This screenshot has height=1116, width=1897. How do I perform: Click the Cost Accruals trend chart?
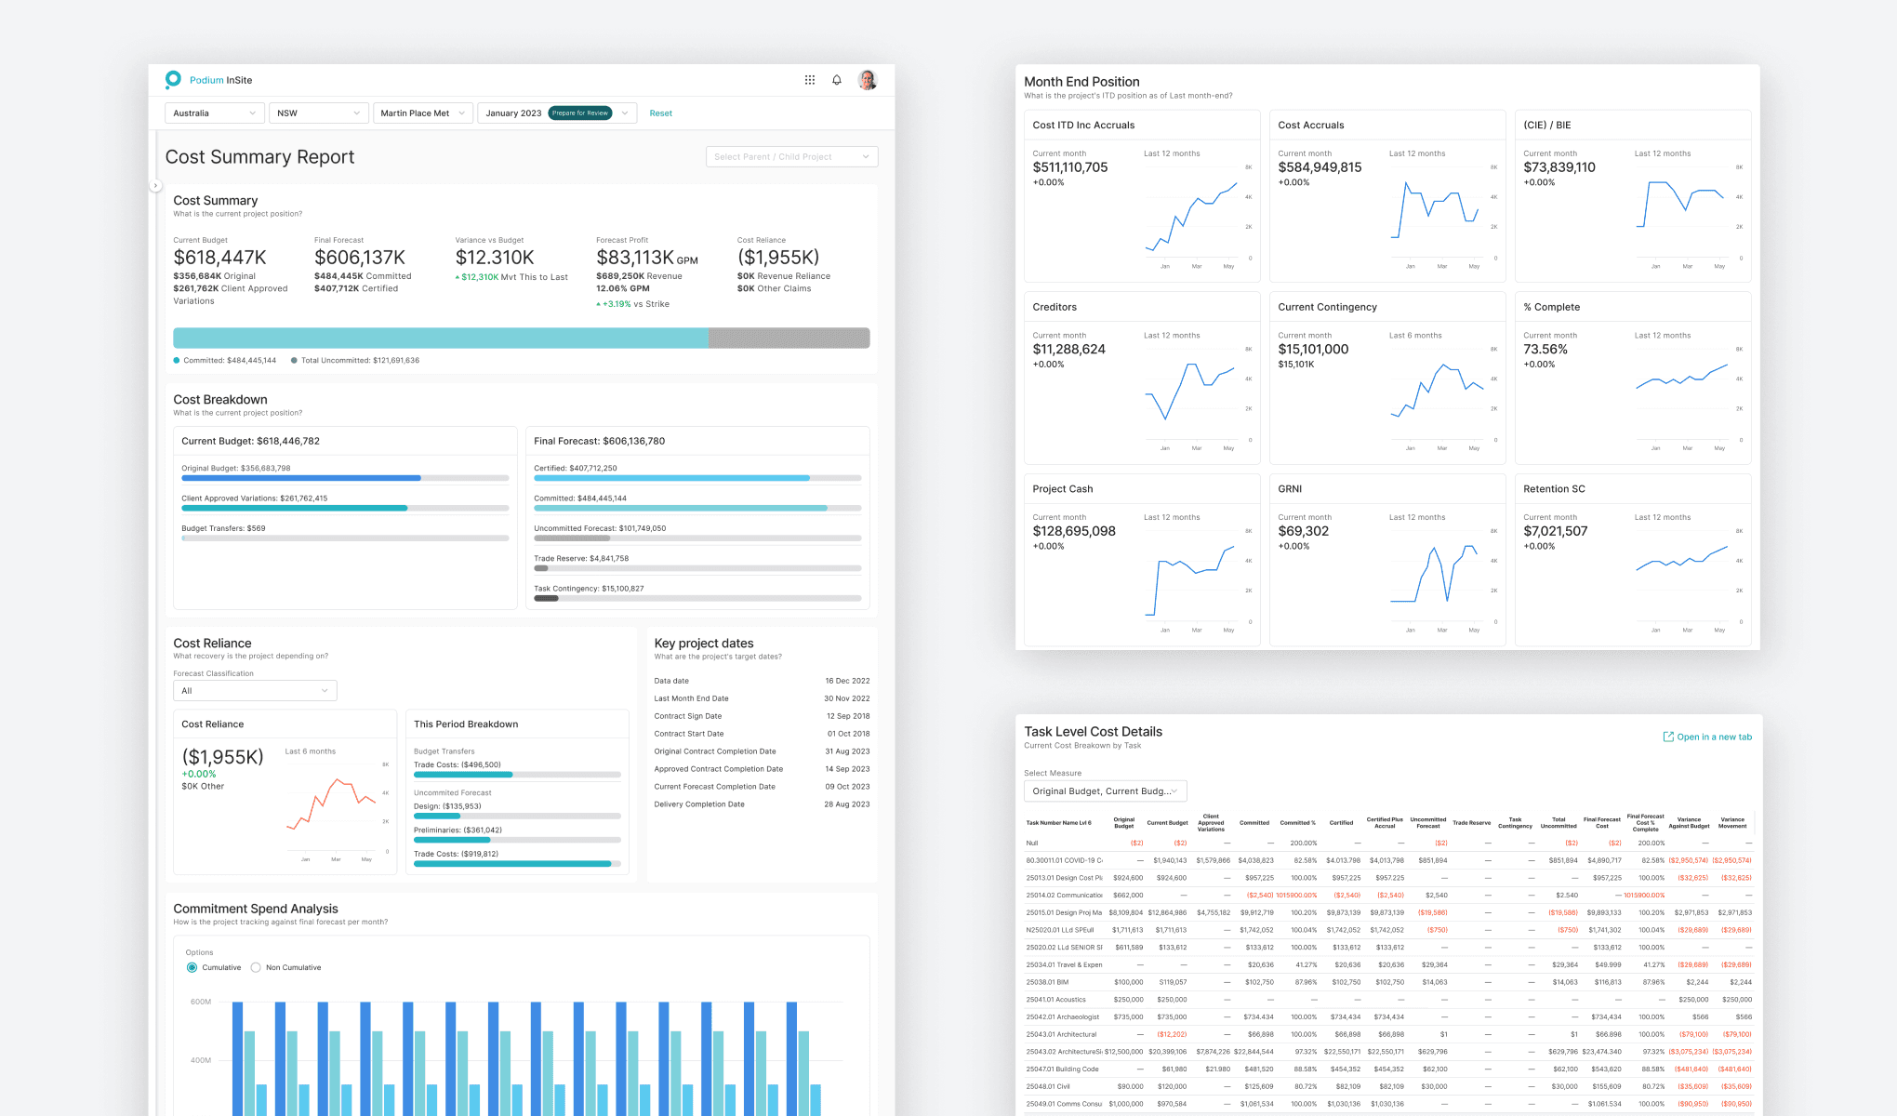(x=1443, y=219)
